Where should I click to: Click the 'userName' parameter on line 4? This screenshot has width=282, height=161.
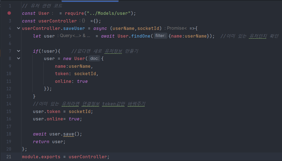pos(123,29)
